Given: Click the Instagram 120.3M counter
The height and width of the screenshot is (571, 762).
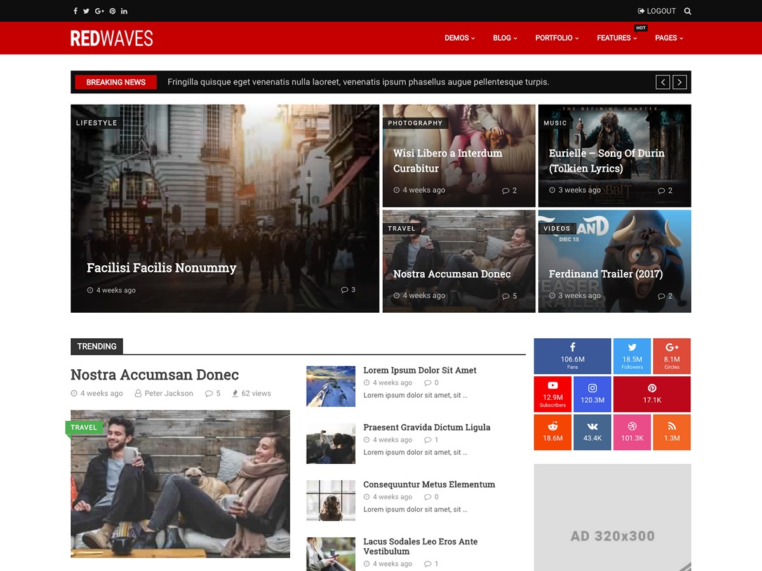Looking at the screenshot, I should click(x=592, y=394).
